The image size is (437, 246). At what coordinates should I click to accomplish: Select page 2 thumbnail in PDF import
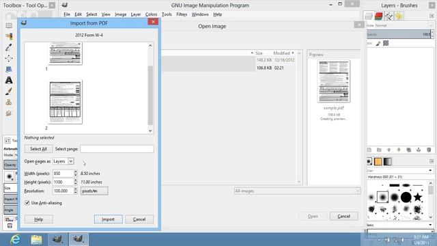click(66, 102)
